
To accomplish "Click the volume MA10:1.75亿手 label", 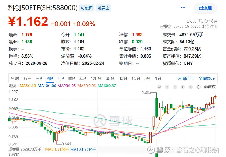I will click(83, 149).
